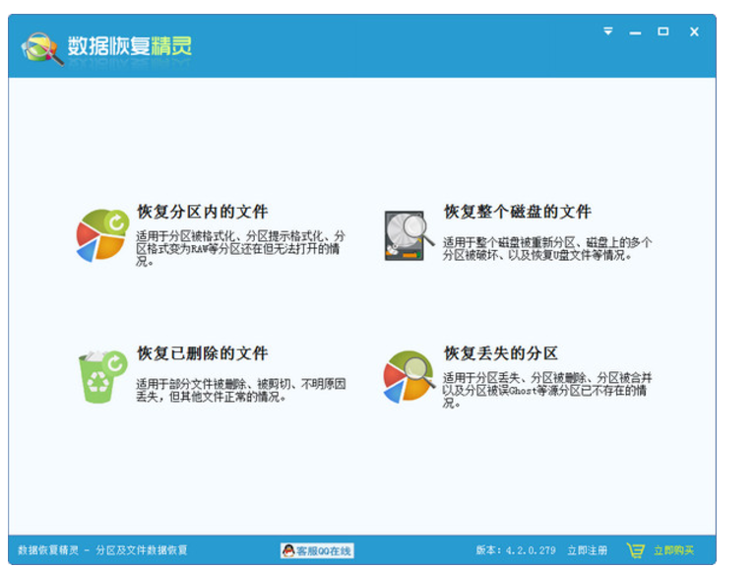
Task: Open 恢复整个磁盘的文件 heading
Action: point(517,212)
